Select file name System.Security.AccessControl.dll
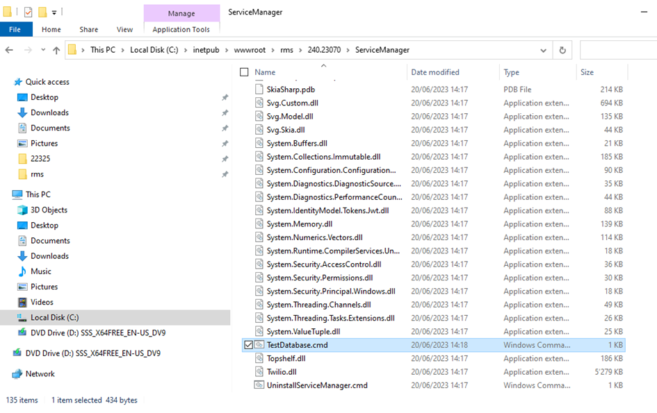This screenshot has height=413, width=657. click(324, 264)
